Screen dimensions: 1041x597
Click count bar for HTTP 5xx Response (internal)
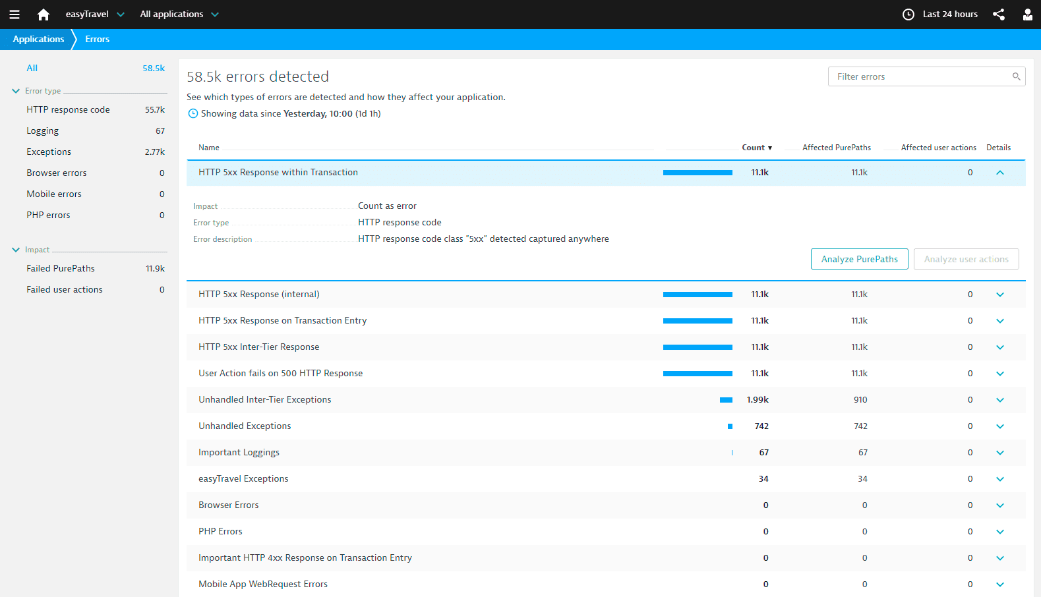[x=698, y=295]
